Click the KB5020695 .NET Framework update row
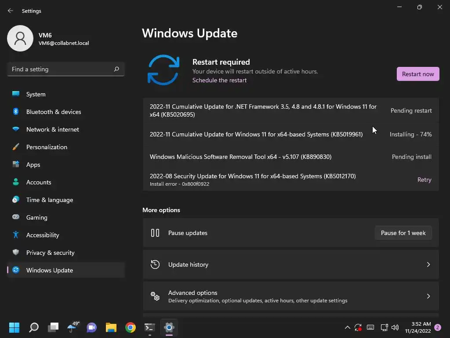450x338 pixels. (x=291, y=110)
